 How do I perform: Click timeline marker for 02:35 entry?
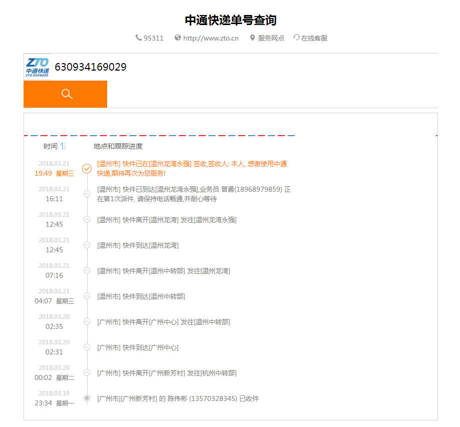click(87, 322)
